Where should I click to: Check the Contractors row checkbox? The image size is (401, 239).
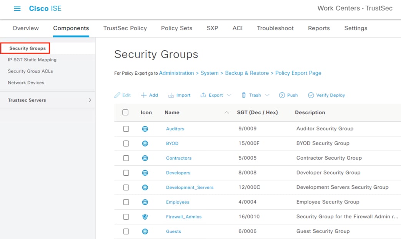coord(126,158)
